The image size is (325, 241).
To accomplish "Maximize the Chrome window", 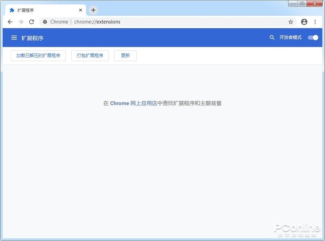I will tap(302, 4).
